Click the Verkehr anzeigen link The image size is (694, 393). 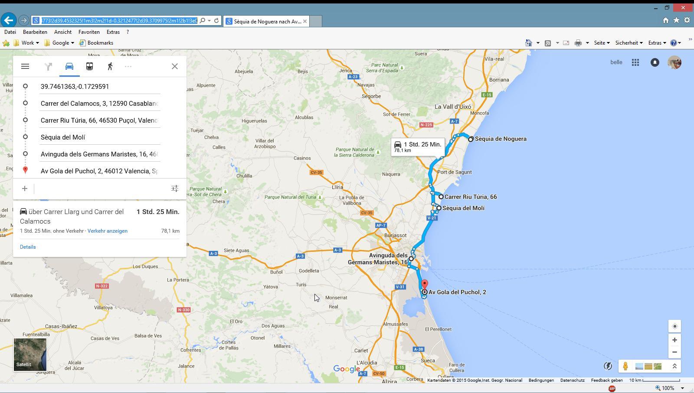pyautogui.click(x=108, y=231)
